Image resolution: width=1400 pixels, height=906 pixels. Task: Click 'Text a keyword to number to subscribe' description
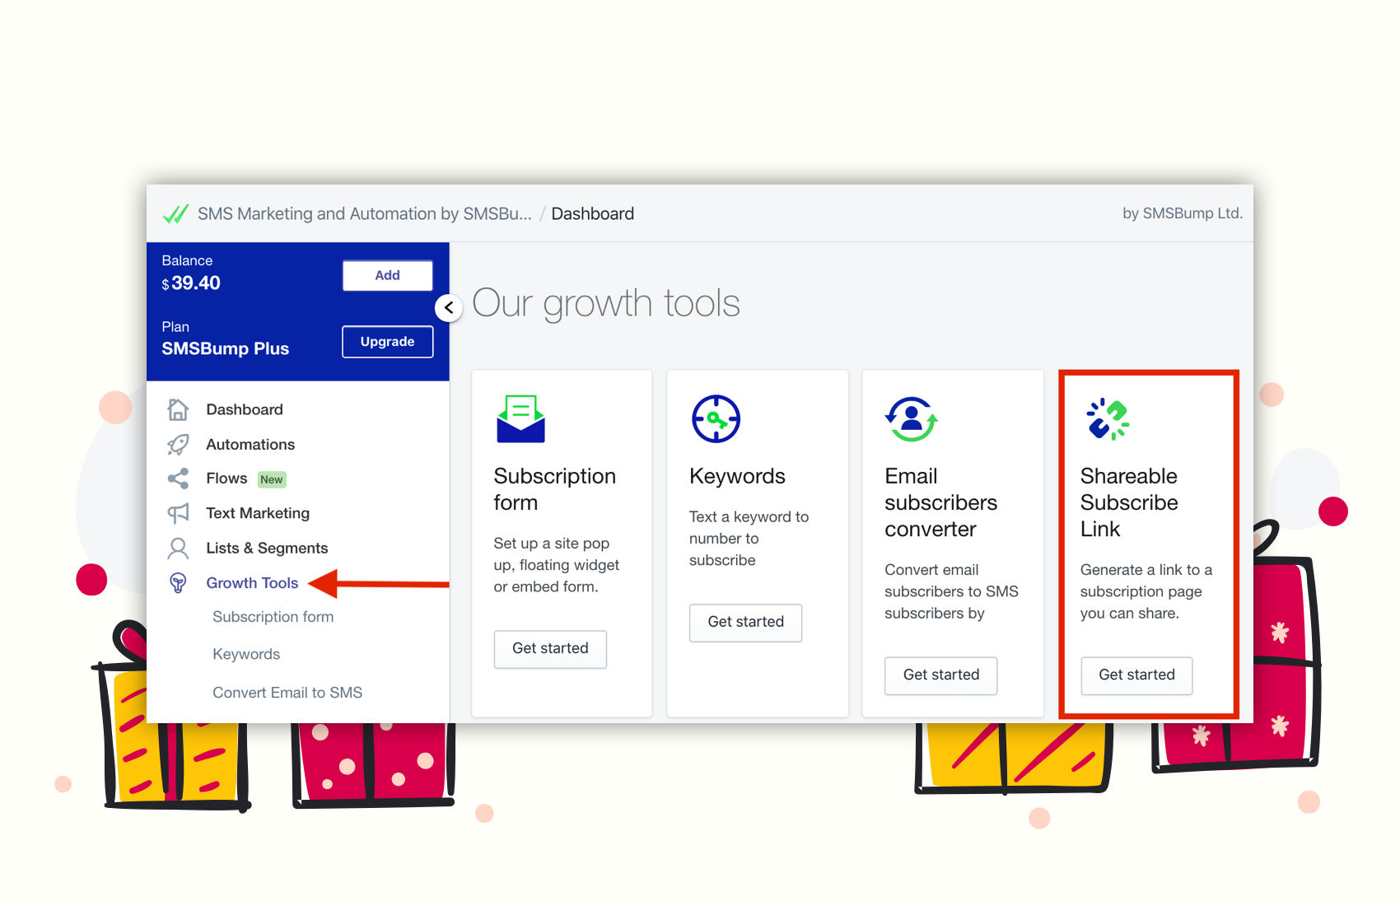pos(749,539)
